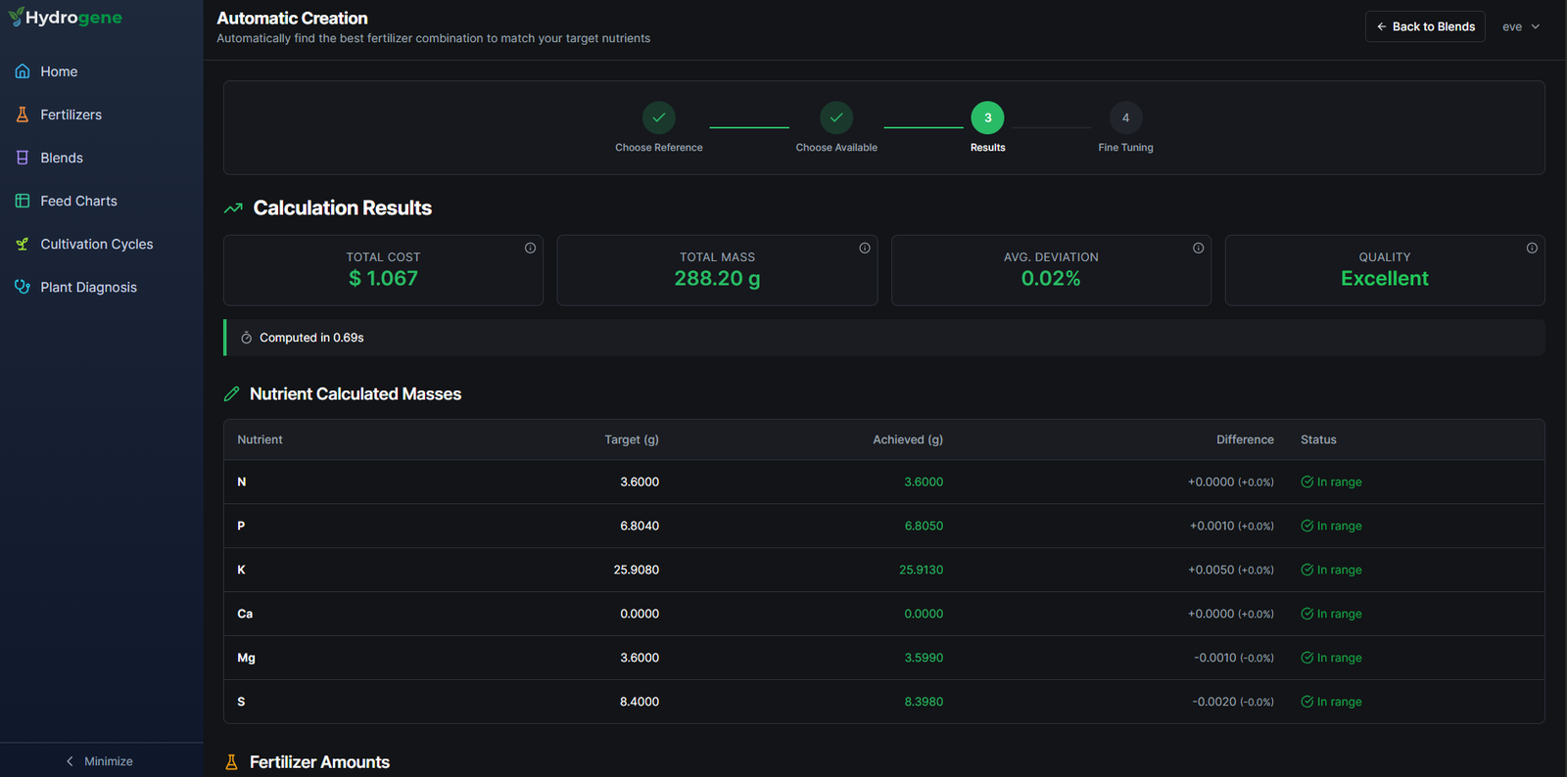Screen dimensions: 1567x777
Task: Click the Hydrogene logo
Action: pos(66,18)
